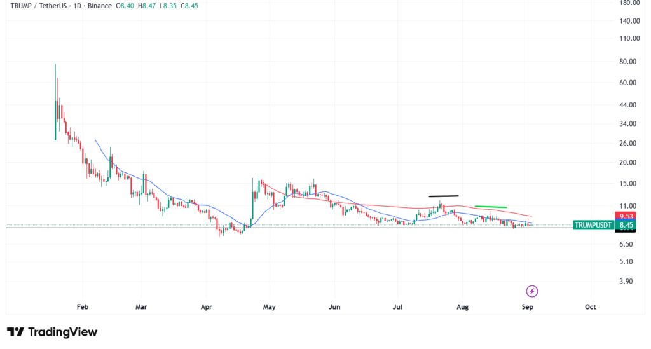Click the 20.00 price scale label

point(628,163)
